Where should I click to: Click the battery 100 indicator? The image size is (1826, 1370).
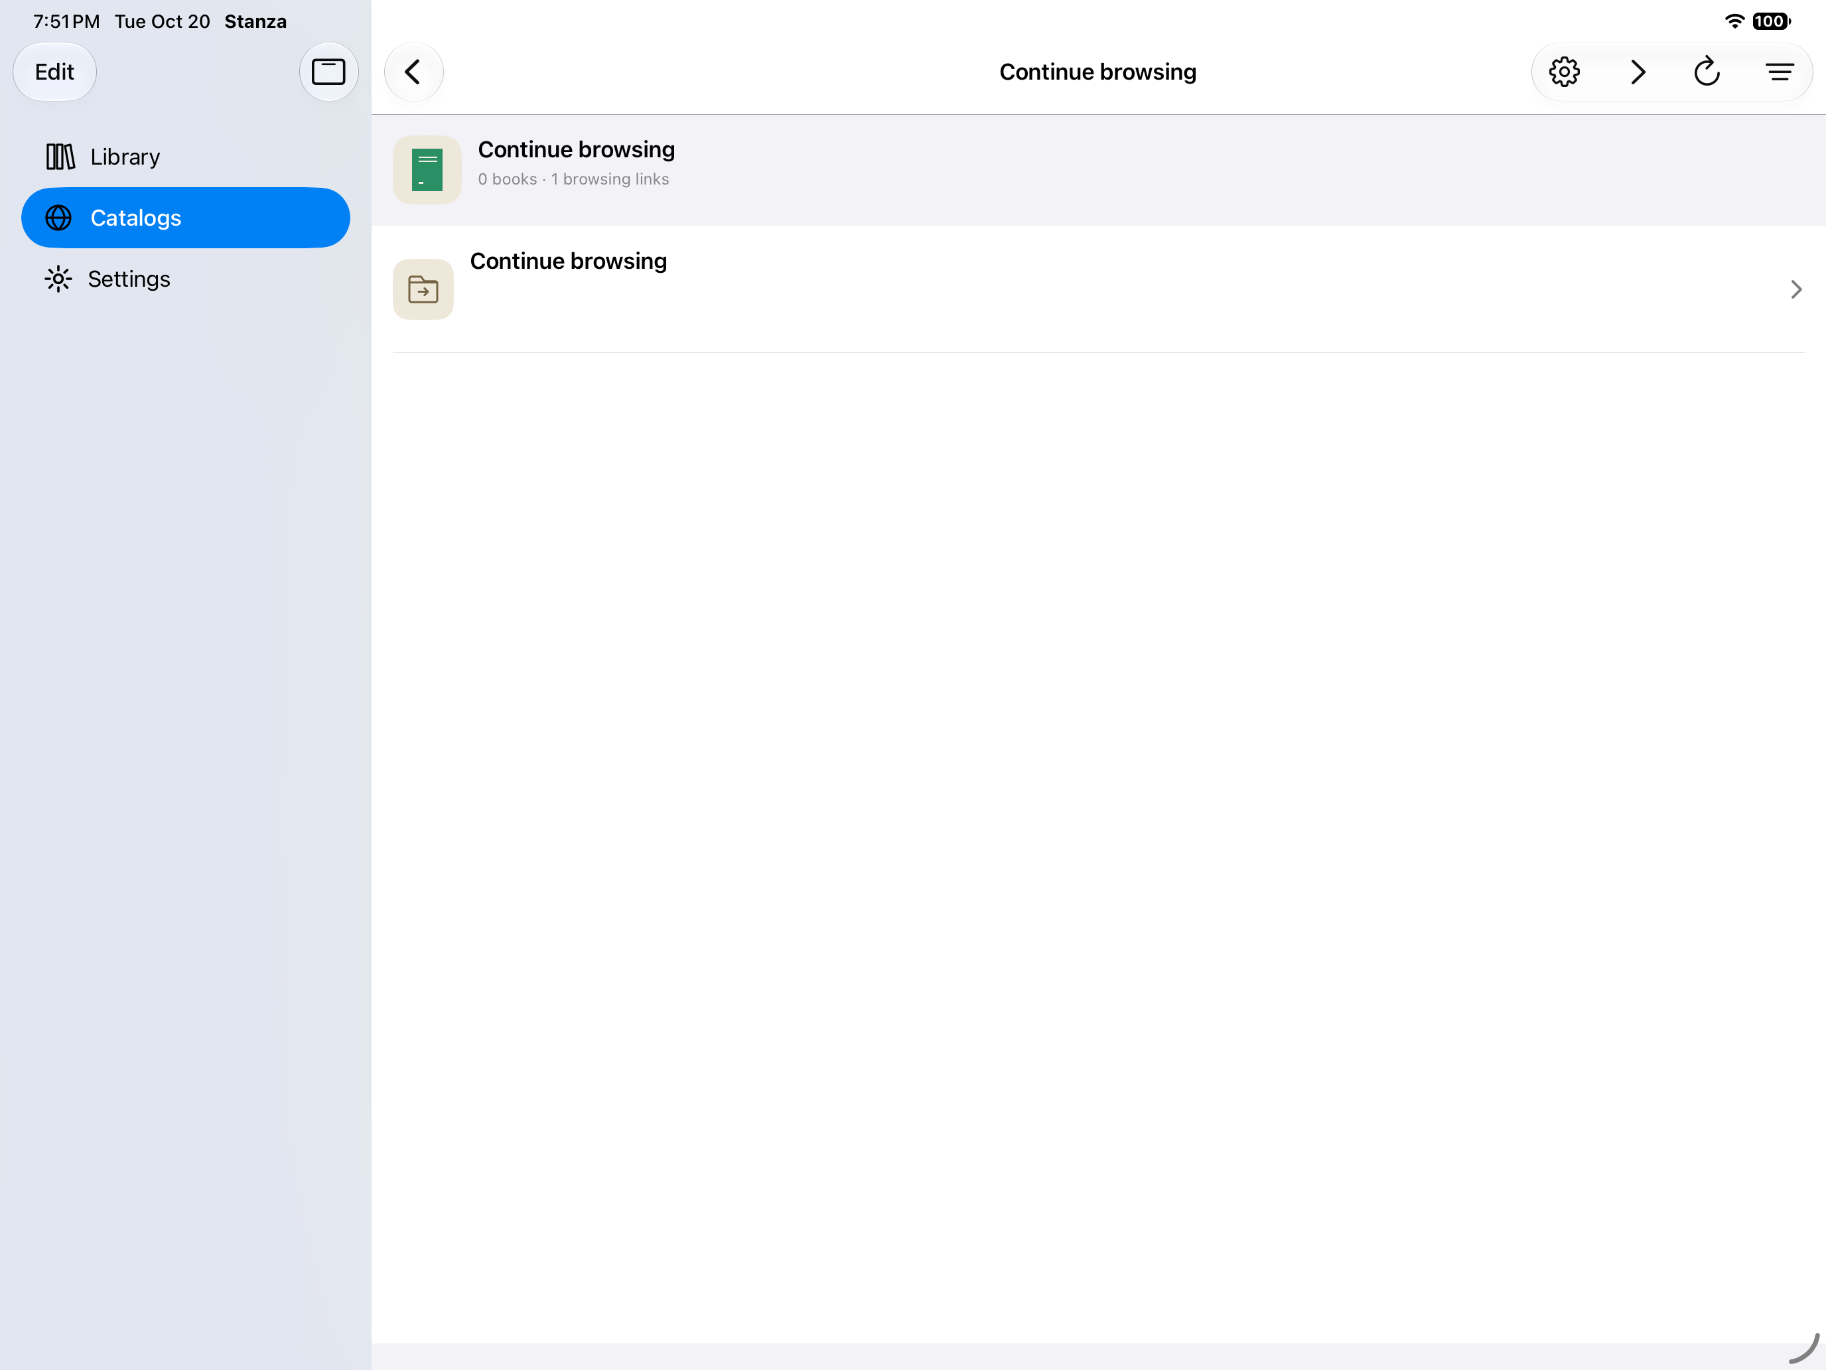(1771, 21)
